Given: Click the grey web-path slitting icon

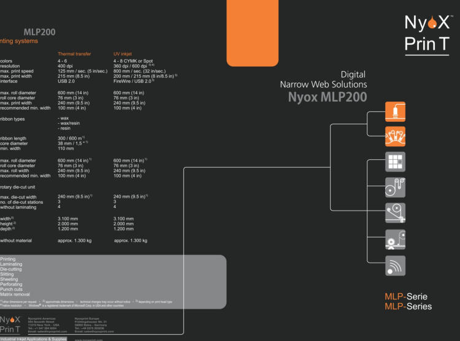Looking at the screenshot, I should (395, 213).
